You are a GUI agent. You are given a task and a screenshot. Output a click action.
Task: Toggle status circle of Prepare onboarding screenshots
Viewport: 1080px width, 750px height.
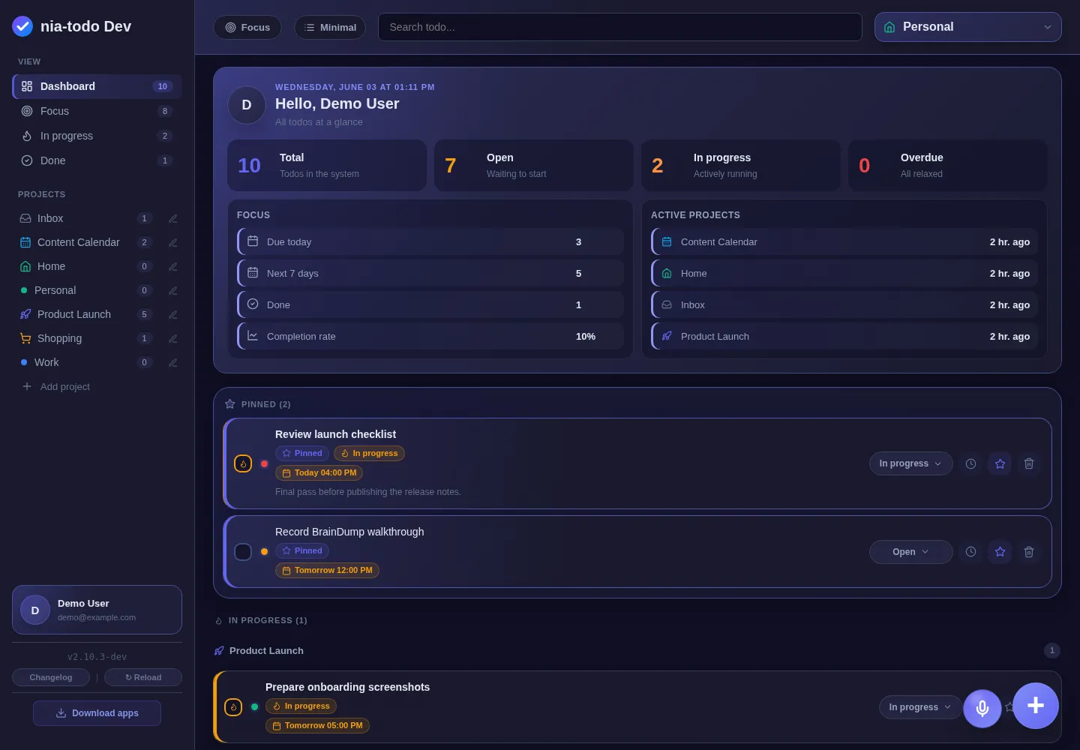[x=233, y=706]
